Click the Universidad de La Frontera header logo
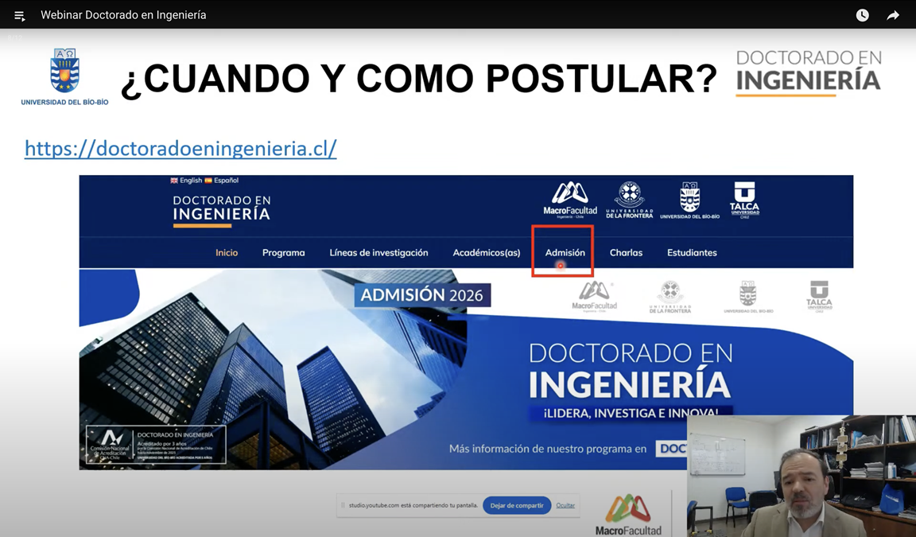Screen dimensions: 916x537 629,199
